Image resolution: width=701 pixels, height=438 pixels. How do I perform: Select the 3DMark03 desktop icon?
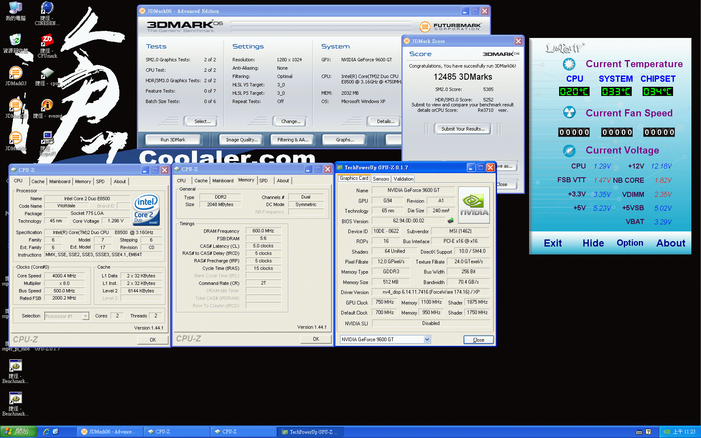15,76
